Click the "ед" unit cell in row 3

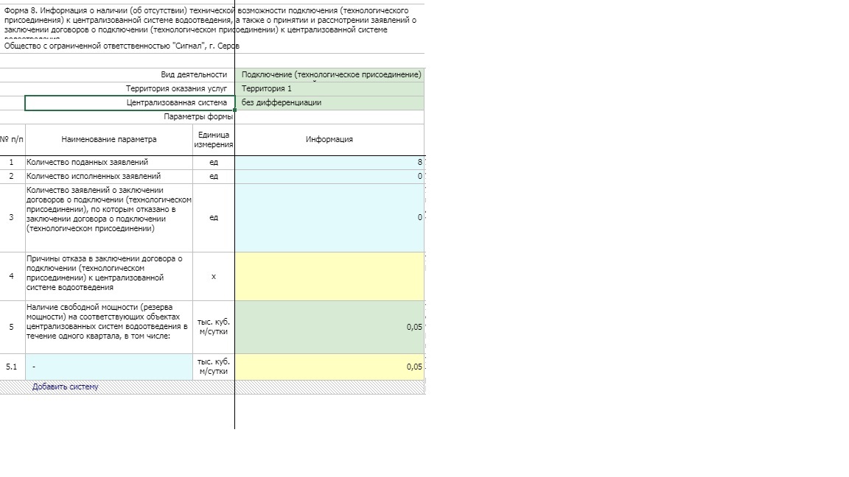pyautogui.click(x=213, y=217)
